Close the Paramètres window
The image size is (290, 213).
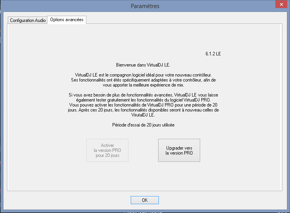click(x=281, y=4)
